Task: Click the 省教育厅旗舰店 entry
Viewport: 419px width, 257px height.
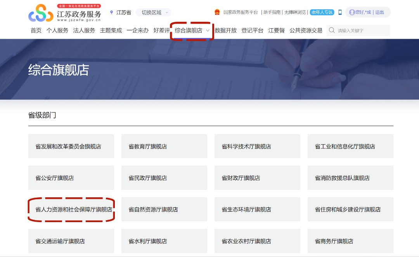Action: pyautogui.click(x=164, y=146)
